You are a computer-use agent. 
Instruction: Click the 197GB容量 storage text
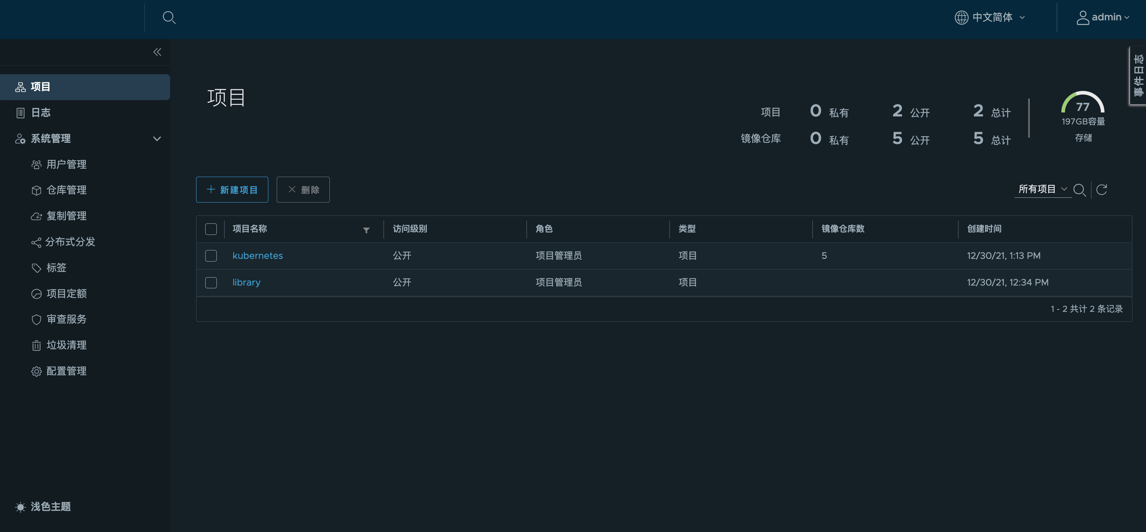(x=1083, y=121)
